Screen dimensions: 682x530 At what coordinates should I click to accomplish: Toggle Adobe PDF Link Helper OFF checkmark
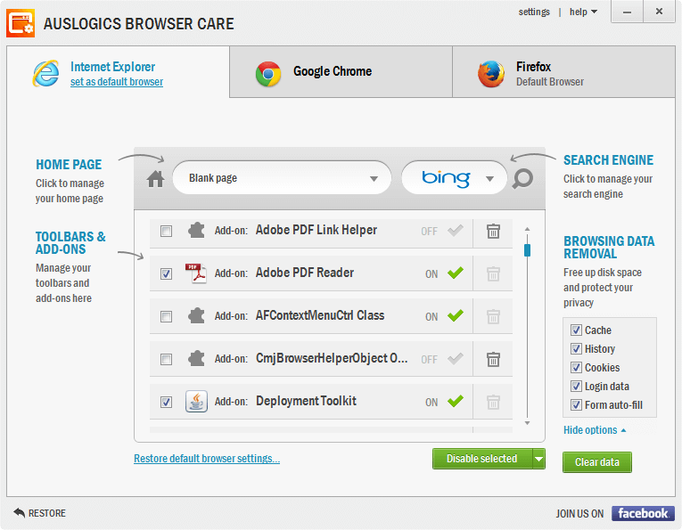(456, 230)
